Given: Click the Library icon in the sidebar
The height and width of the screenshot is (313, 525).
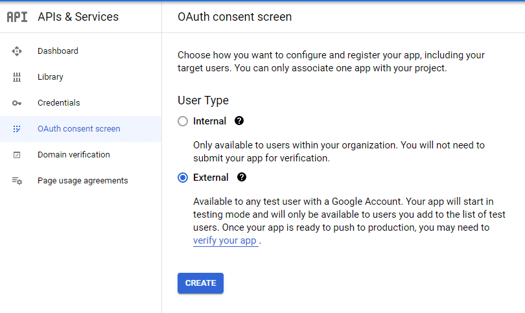Looking at the screenshot, I should (x=17, y=77).
